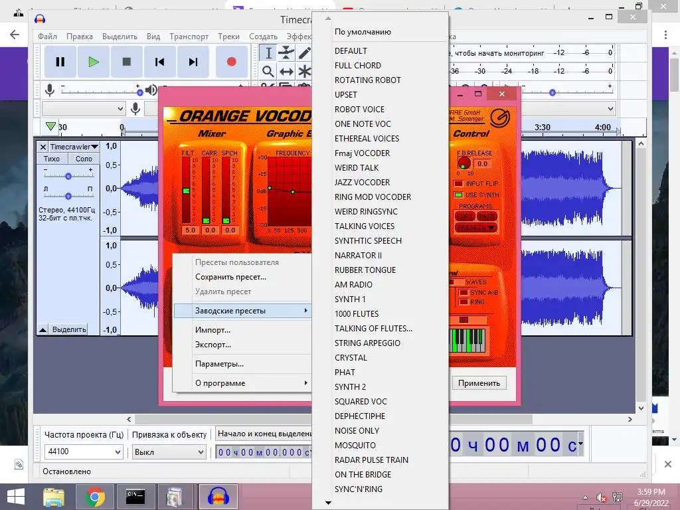The width and height of the screenshot is (680, 510).
Task: Mute track with Тихо button
Action: [52, 159]
